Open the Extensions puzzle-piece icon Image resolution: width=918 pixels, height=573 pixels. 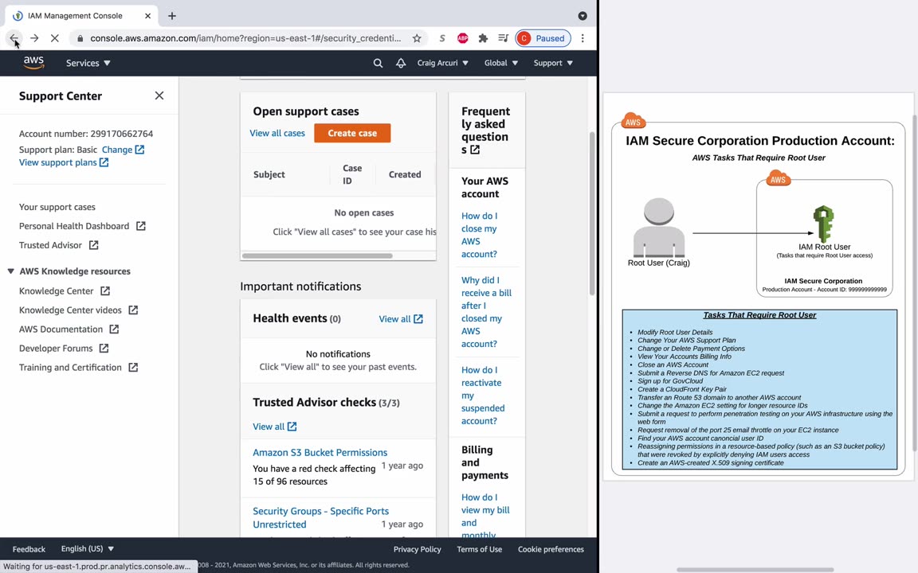tap(483, 38)
